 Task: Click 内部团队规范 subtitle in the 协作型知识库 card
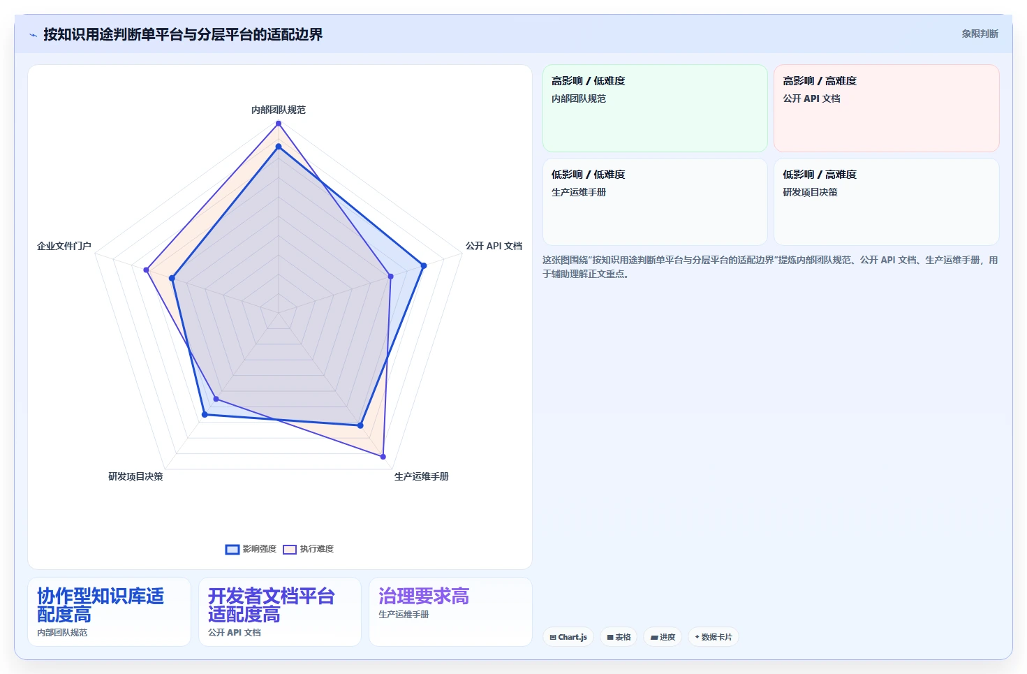coord(62,633)
